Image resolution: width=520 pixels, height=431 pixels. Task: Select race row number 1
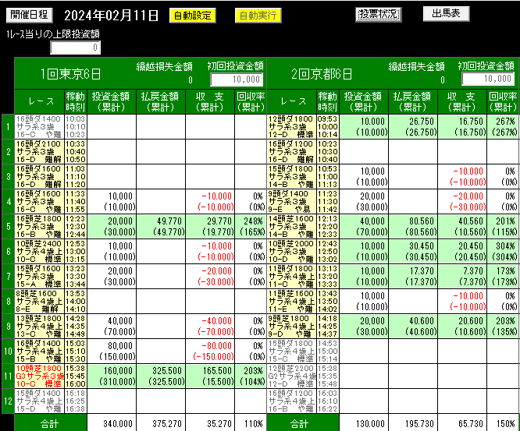tap(7, 127)
